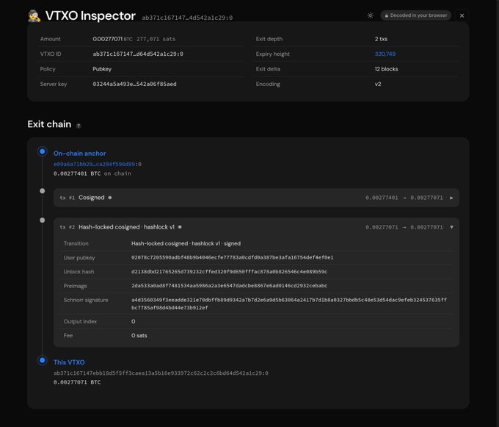Click the Transition value Hash-locked cosigned signed
Screen dimensions: 499x427
click(x=186, y=243)
